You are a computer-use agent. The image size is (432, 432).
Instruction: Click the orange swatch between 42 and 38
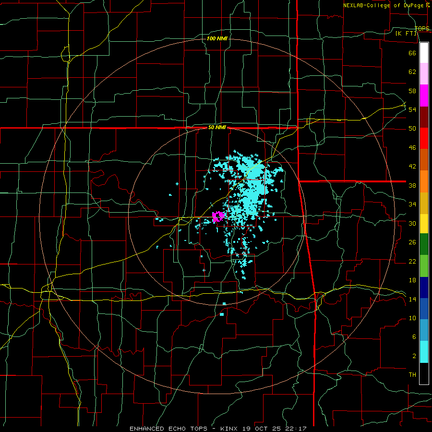tap(424, 181)
